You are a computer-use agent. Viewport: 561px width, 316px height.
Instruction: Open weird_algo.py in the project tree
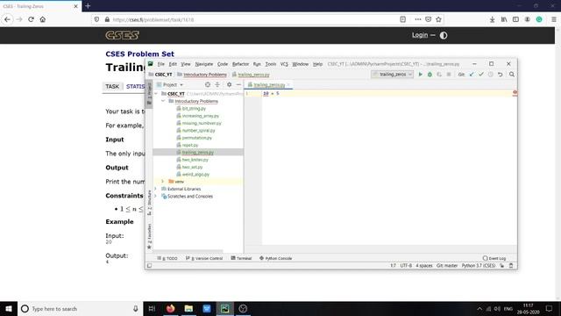click(195, 175)
